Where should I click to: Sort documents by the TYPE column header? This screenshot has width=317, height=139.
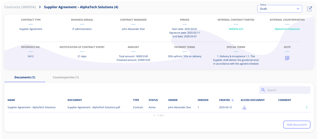(x=136, y=100)
